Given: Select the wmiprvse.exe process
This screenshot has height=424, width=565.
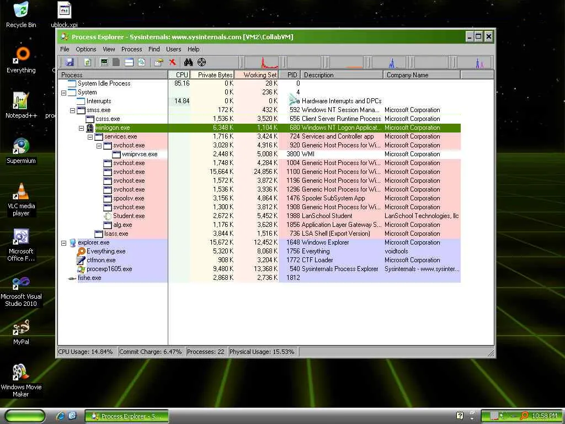Looking at the screenshot, I should tap(259, 154).
